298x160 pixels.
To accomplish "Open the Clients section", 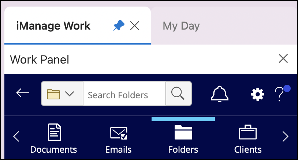I will [x=248, y=138].
